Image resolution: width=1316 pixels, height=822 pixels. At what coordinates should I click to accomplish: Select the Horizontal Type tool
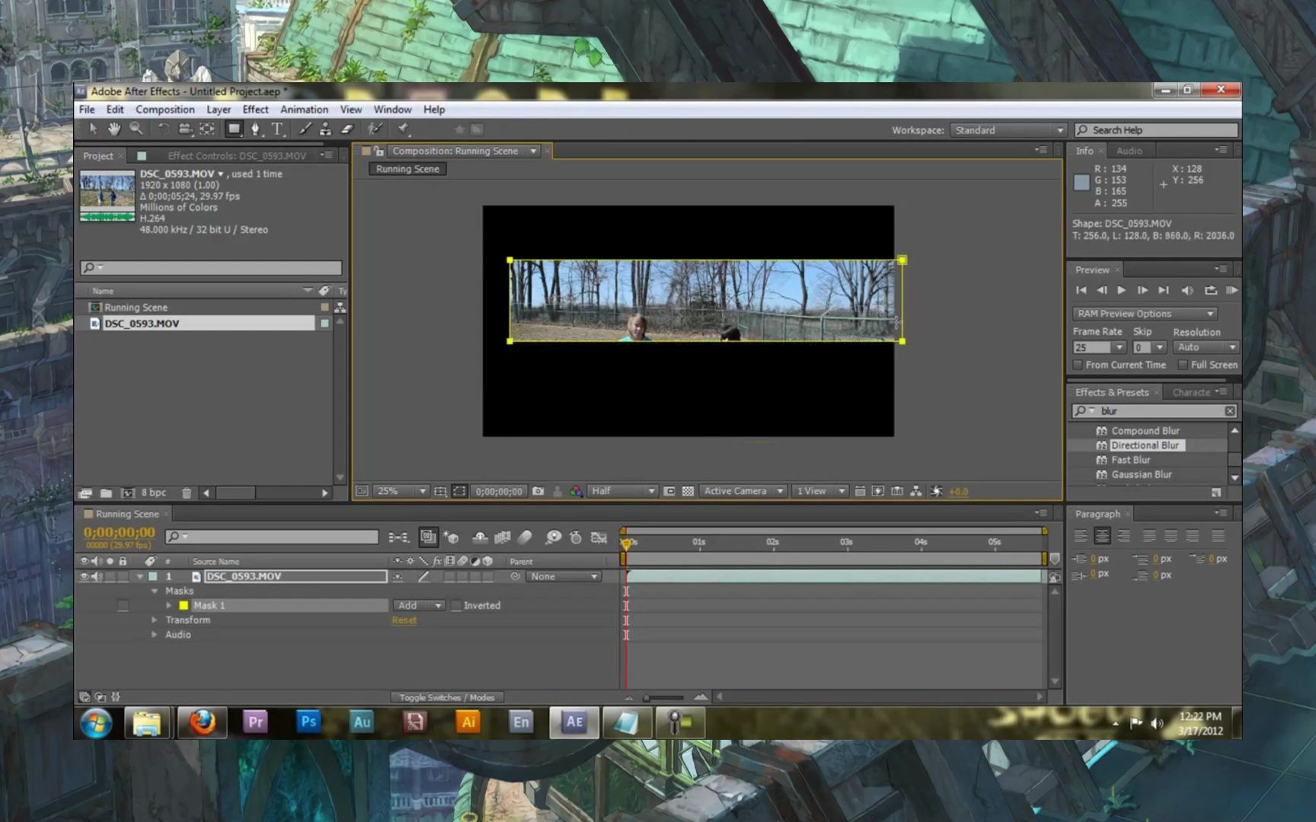(277, 129)
